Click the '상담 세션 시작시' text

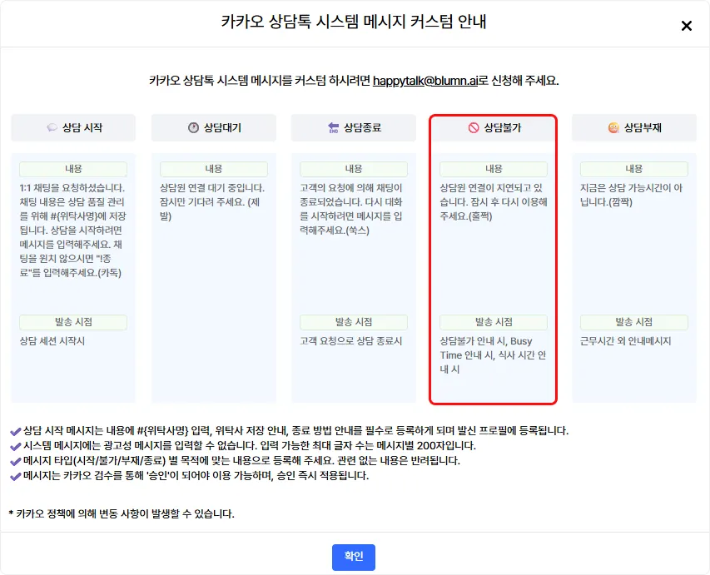pos(52,341)
